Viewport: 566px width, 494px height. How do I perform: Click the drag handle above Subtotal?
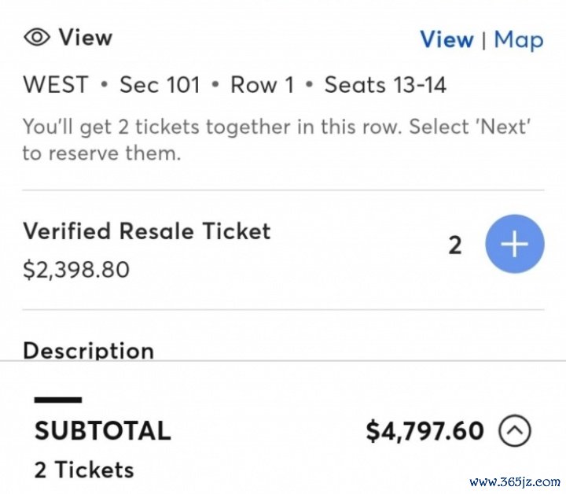[57, 400]
